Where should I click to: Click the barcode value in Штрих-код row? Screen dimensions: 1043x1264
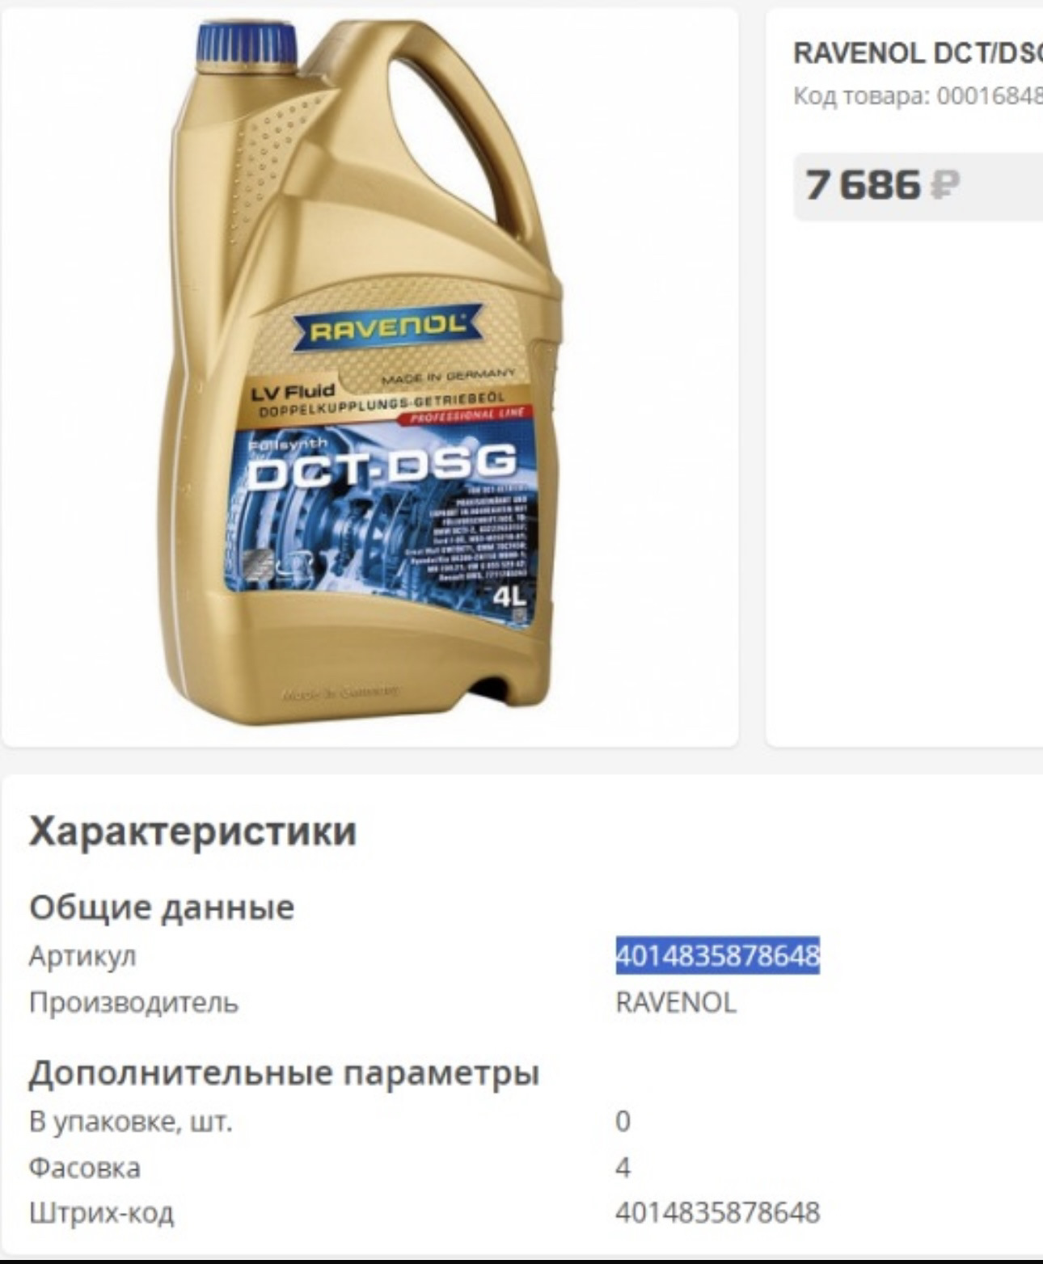tap(718, 1212)
